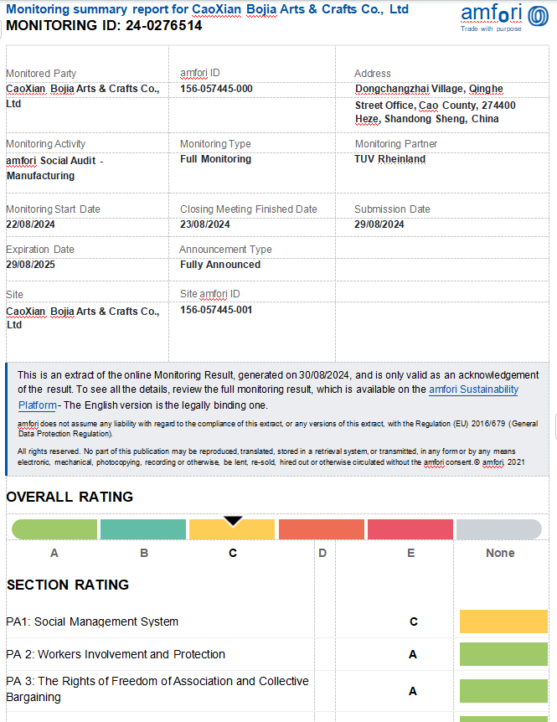Click the report title heading text
The image size is (557, 722).
208,9
